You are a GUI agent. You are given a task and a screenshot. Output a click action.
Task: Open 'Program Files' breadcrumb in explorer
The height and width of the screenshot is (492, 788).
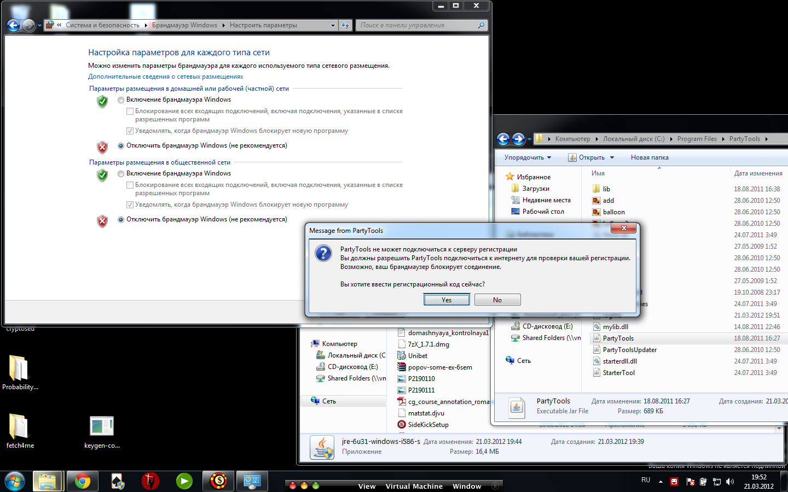tap(697, 139)
